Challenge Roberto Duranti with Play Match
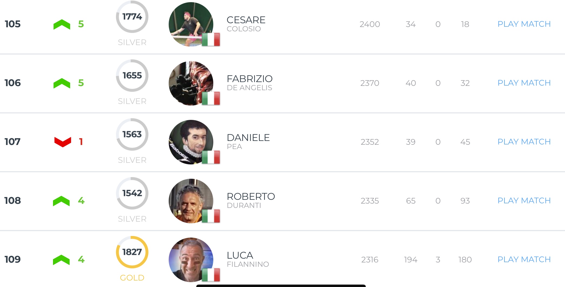 [x=524, y=201]
